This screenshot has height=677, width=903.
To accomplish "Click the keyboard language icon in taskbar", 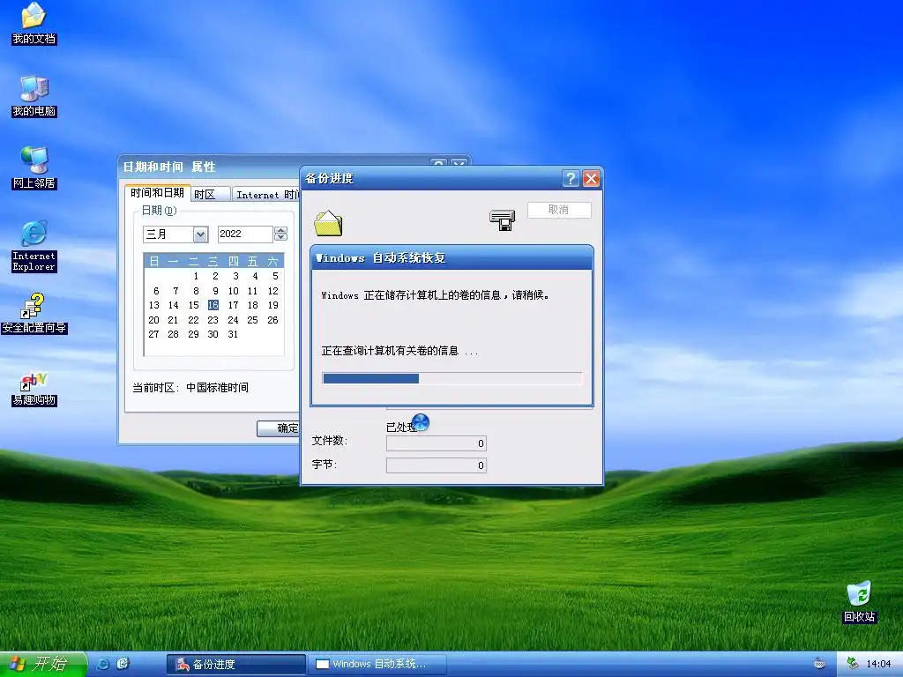I will pos(819,664).
